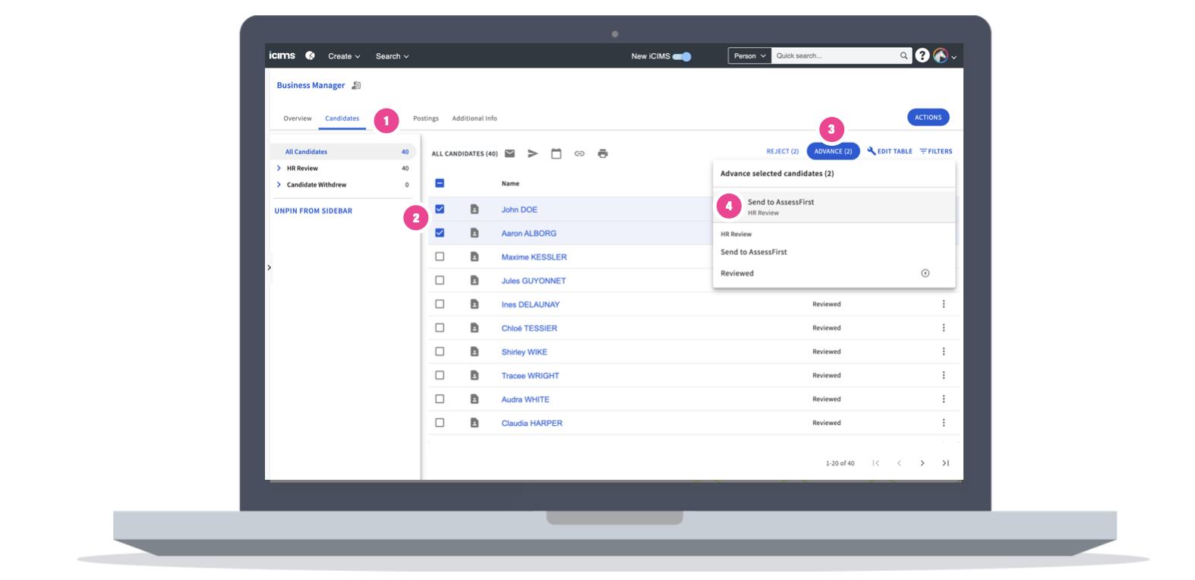Click the copy link icon
The height and width of the screenshot is (580, 1195).
pos(579,153)
